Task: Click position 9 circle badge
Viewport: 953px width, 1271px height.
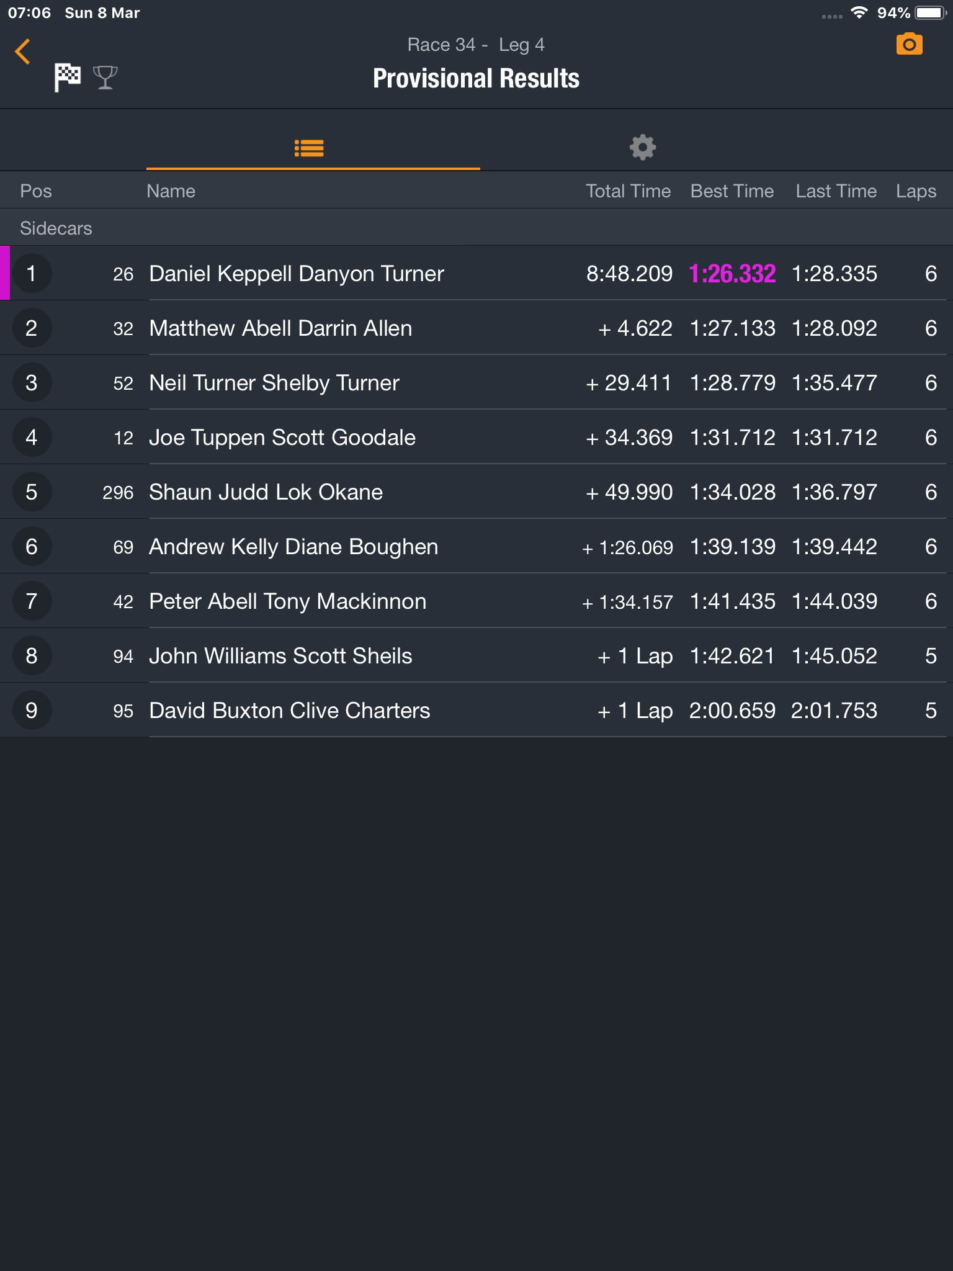Action: point(32,711)
